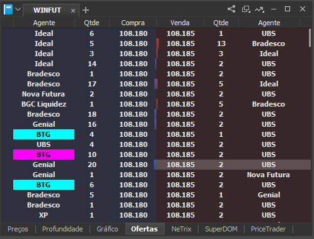Viewport: 314px width, 239px height.
Task: Click the blue book window icon
Action: pos(8,9)
